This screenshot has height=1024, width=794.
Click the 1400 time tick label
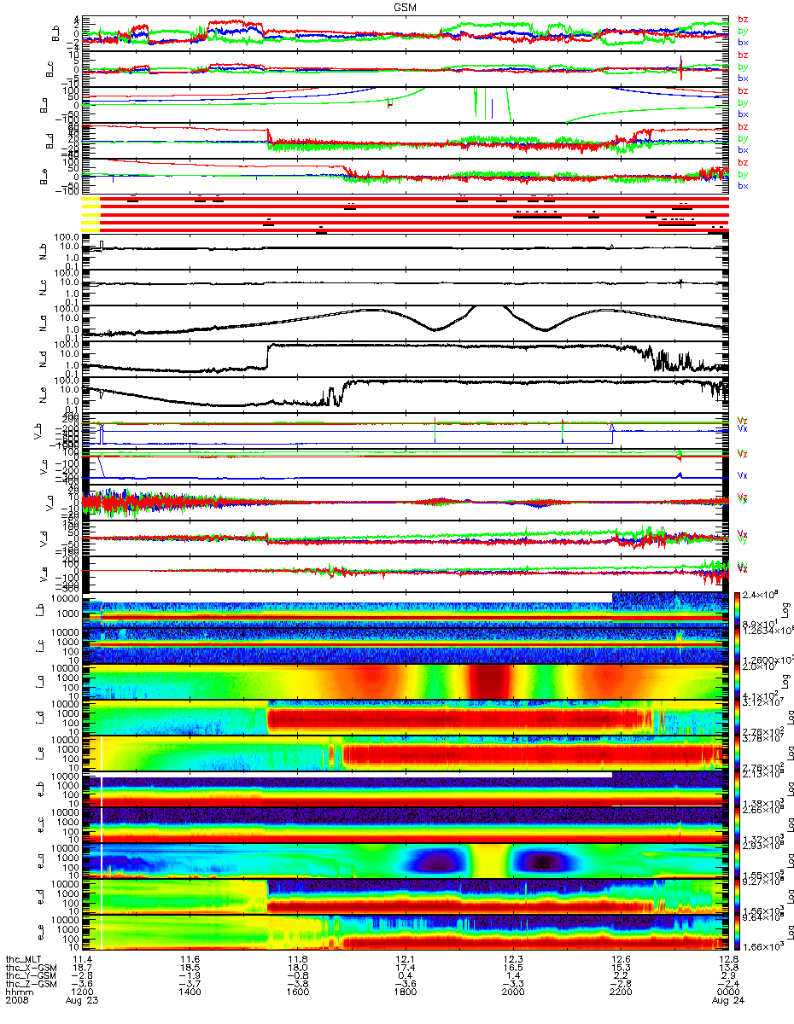189,993
